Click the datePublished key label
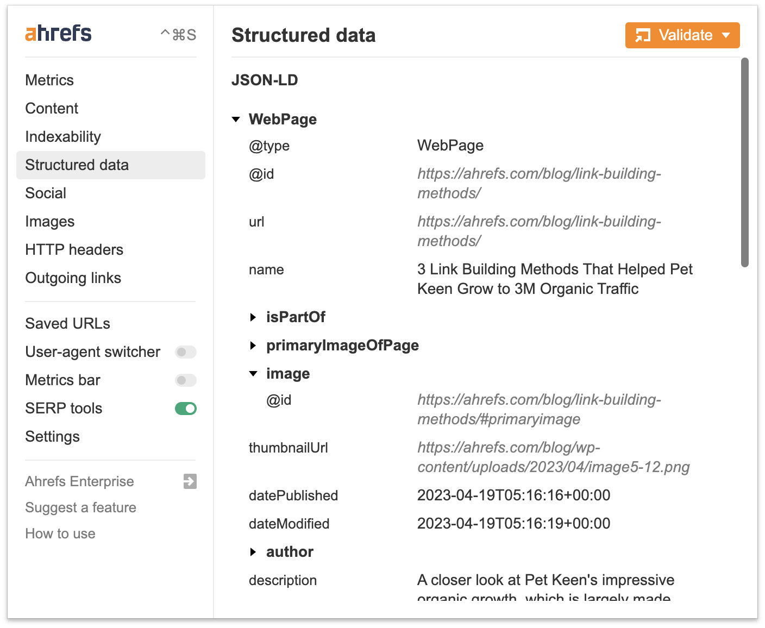 click(x=293, y=495)
